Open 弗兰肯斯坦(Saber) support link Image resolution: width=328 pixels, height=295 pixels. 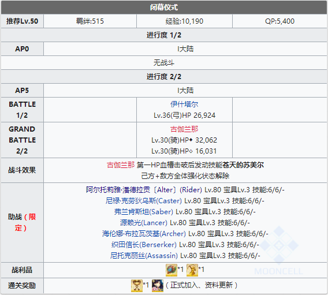point(143,212)
